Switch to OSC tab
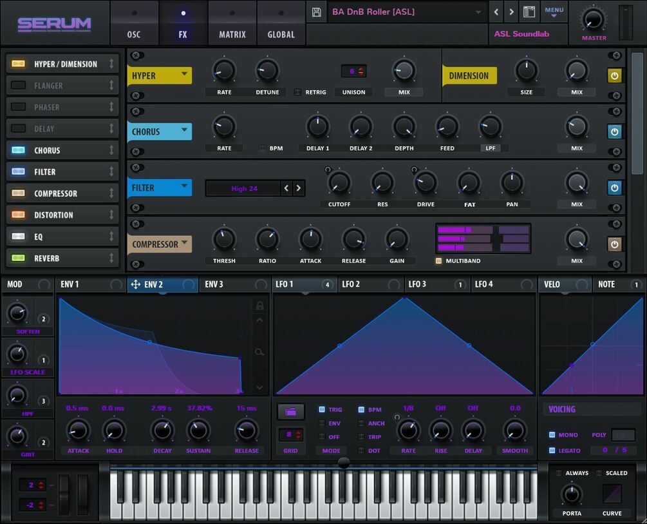 pyautogui.click(x=134, y=23)
